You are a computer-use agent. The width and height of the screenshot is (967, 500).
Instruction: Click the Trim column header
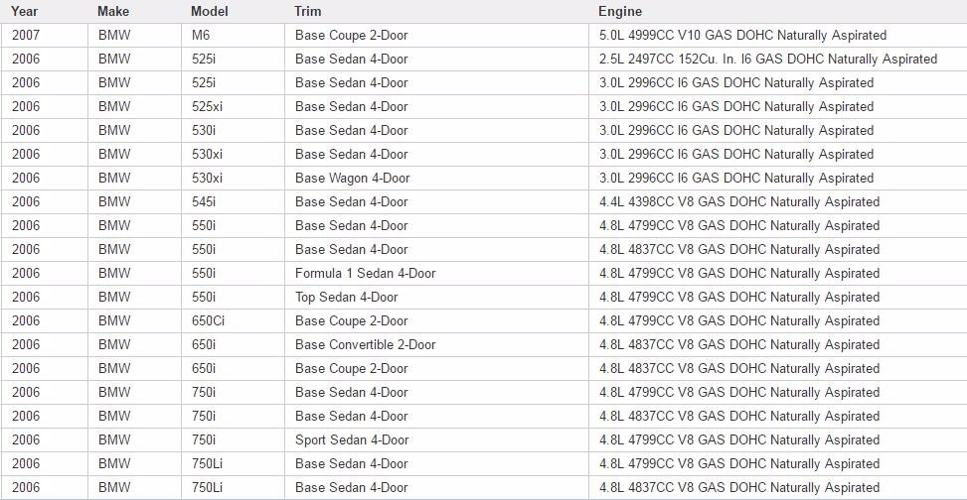click(x=308, y=11)
